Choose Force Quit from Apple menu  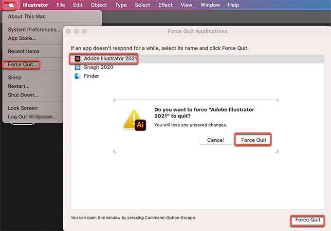pos(22,65)
